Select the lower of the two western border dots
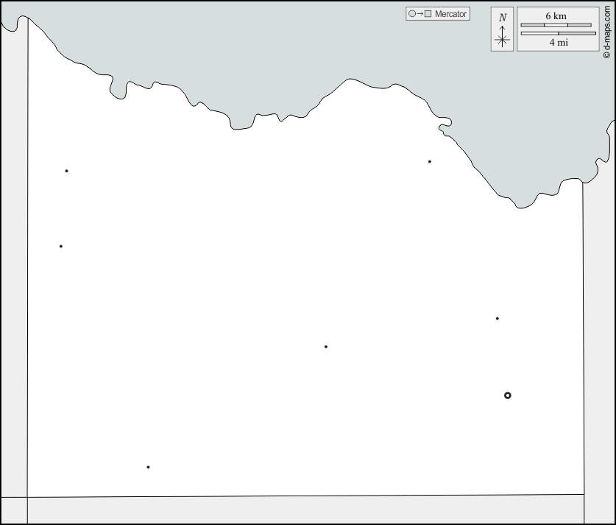 click(61, 247)
